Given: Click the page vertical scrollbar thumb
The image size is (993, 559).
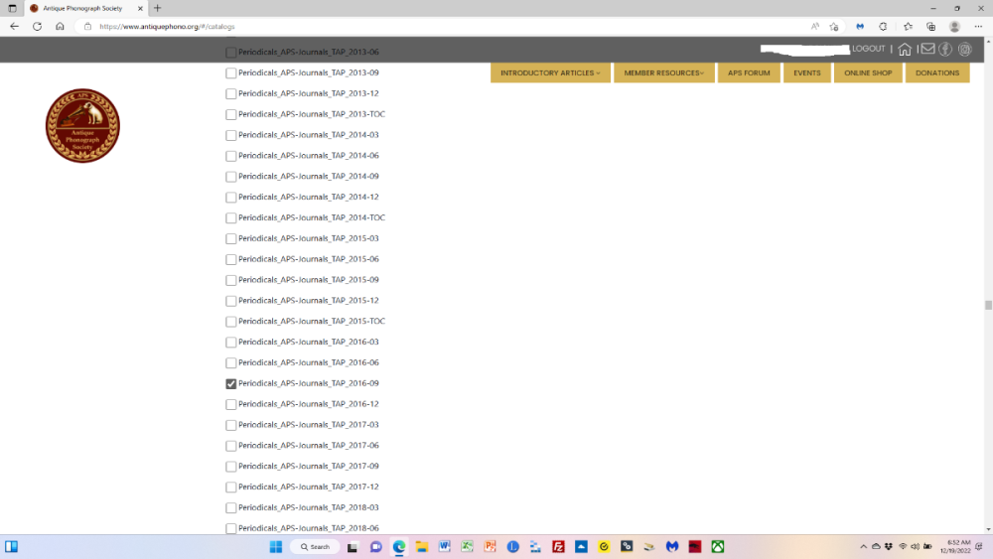Looking at the screenshot, I should 988,305.
